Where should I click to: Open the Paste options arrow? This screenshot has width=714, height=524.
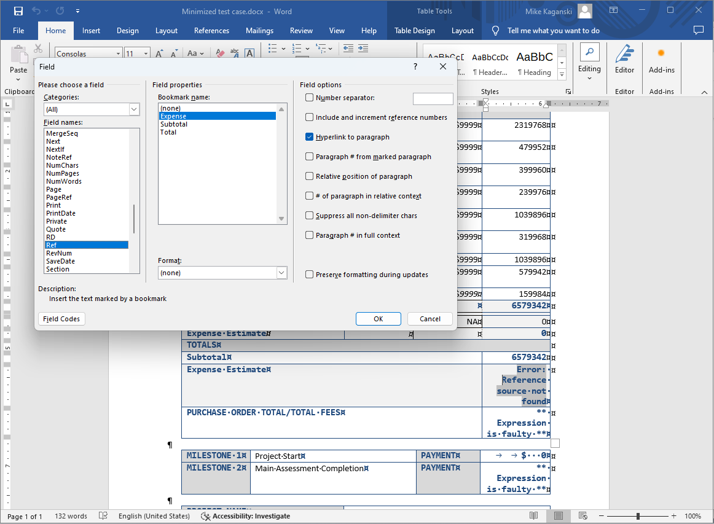(x=18, y=79)
